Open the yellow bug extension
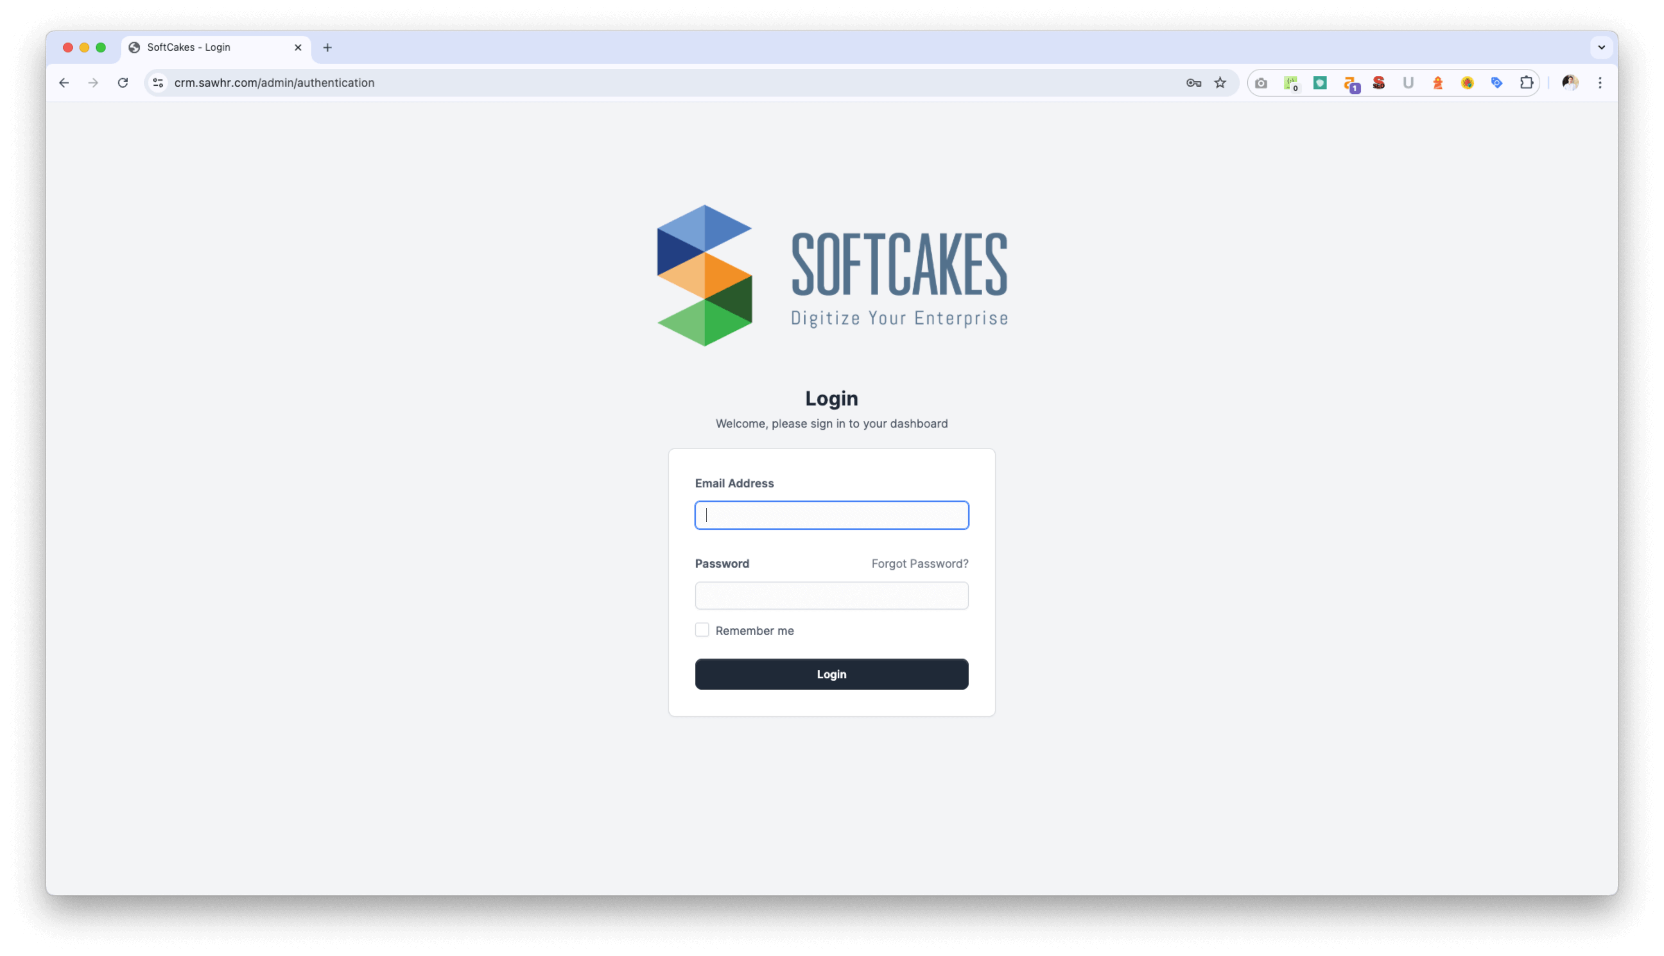 1468,83
